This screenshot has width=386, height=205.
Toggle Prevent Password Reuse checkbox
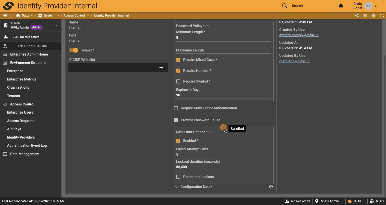(x=176, y=120)
